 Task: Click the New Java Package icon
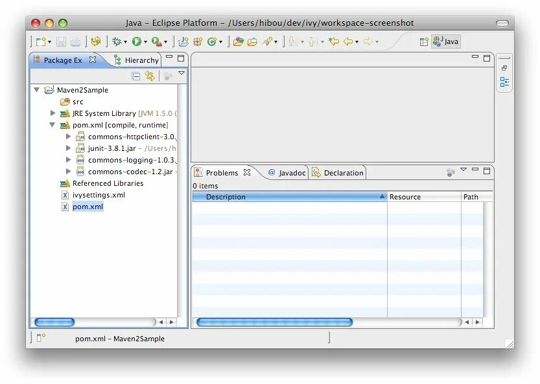click(198, 41)
